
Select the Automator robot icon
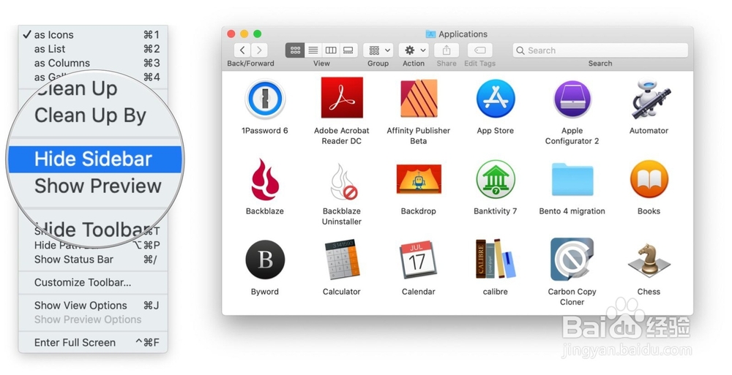pyautogui.click(x=649, y=99)
